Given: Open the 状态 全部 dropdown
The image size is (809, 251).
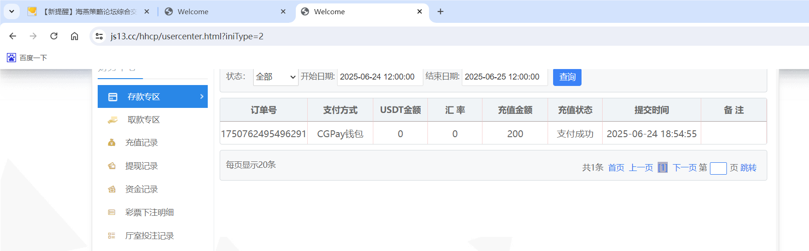Looking at the screenshot, I should pos(276,77).
